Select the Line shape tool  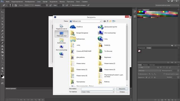coord(2,65)
